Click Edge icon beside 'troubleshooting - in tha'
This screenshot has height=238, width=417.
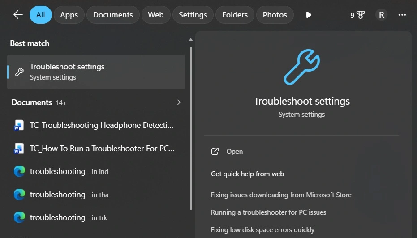pos(19,195)
